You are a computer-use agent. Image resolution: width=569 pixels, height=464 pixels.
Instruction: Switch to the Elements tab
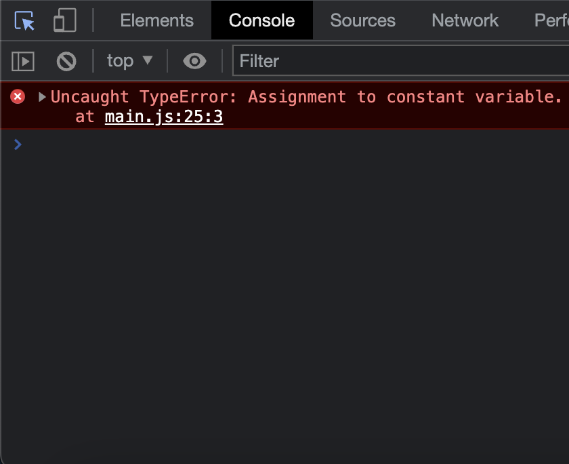click(156, 20)
